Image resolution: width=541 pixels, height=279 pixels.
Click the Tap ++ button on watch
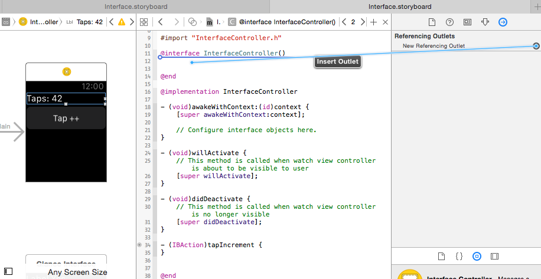tap(66, 118)
